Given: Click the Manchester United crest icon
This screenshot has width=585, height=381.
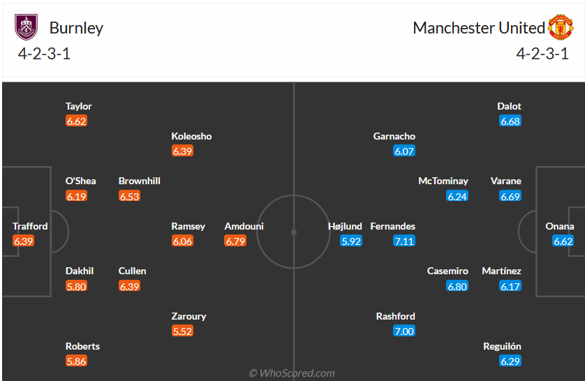Looking at the screenshot, I should point(559,28).
